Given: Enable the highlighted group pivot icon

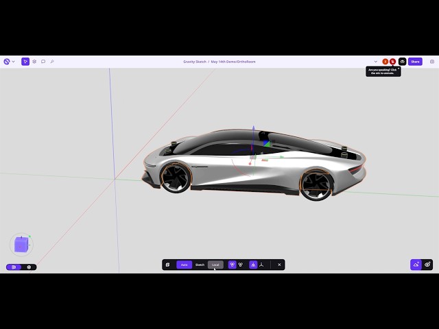Looking at the screenshot, I should [232, 265].
